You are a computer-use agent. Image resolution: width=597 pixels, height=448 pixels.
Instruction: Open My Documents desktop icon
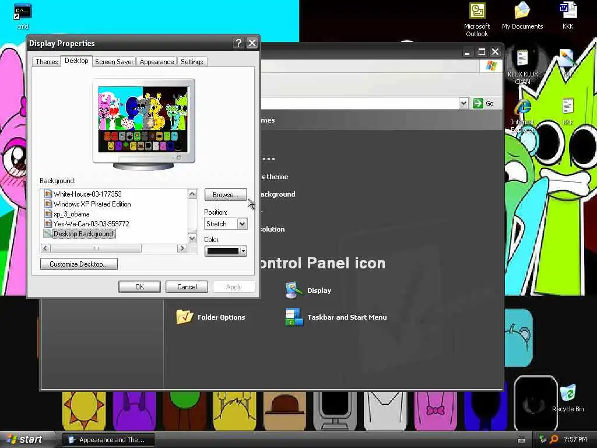522,16
